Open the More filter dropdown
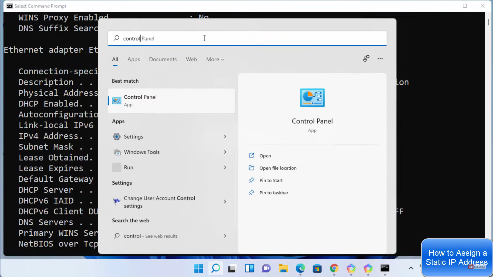 [215, 60]
